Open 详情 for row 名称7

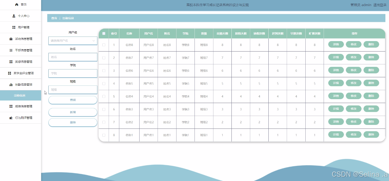tap(336, 57)
